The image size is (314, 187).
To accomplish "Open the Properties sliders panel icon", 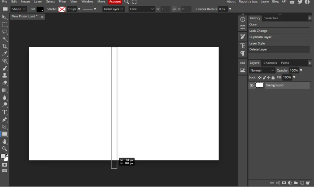I will click(x=243, y=27).
